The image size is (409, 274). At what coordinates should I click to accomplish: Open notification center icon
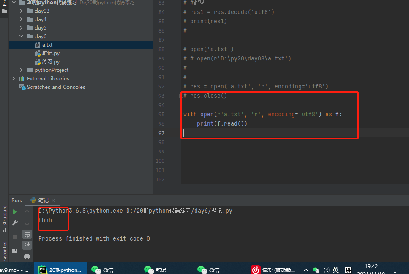[x=395, y=270]
